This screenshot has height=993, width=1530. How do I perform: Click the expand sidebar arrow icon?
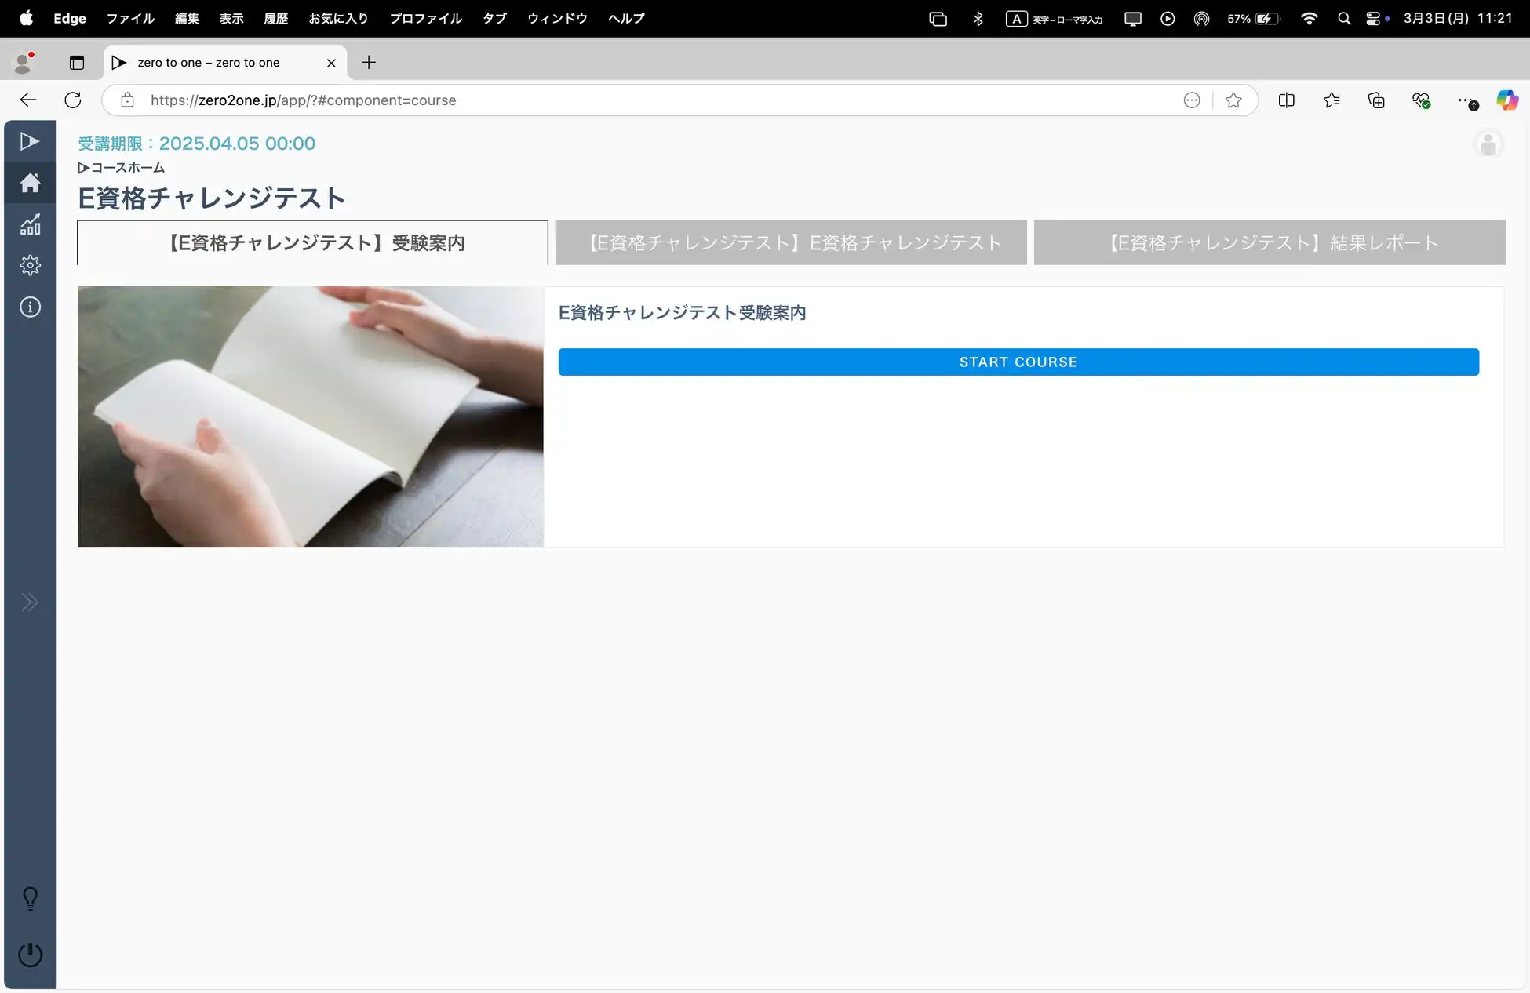pyautogui.click(x=30, y=602)
